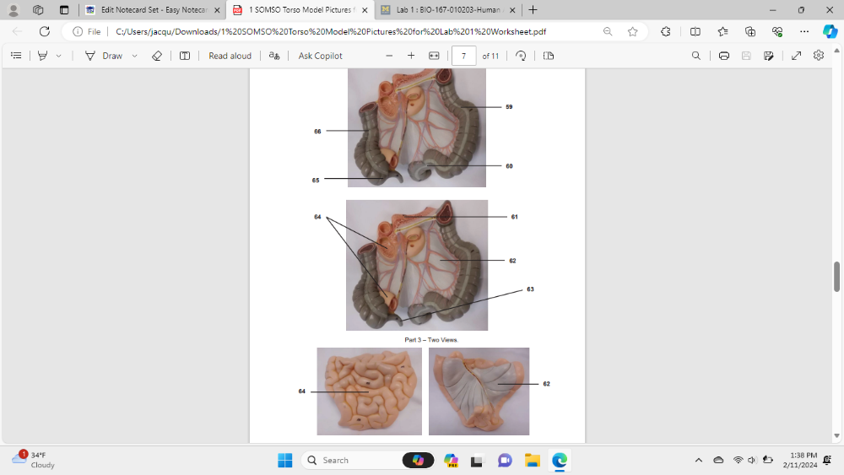The image size is (844, 475).
Task: Click the page number input field
Action: click(463, 56)
